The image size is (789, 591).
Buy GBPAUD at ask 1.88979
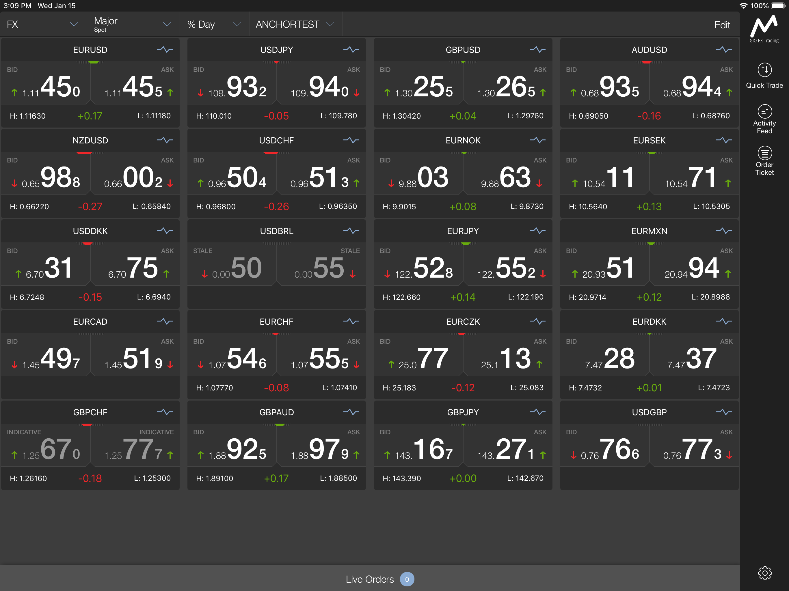pos(321,445)
